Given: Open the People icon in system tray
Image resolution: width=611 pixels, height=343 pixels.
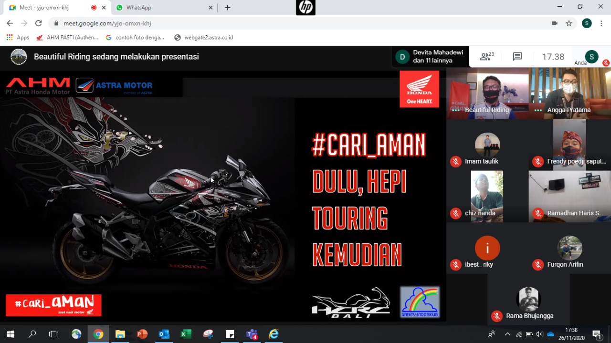Looking at the screenshot, I should point(491,334).
